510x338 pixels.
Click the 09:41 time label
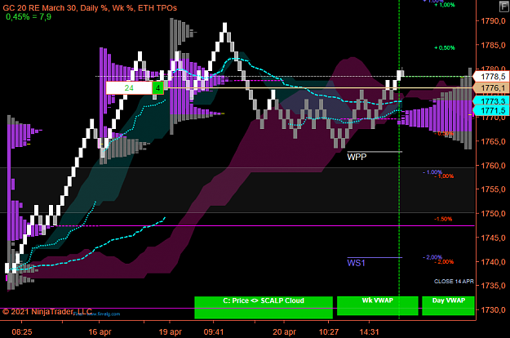(214, 332)
